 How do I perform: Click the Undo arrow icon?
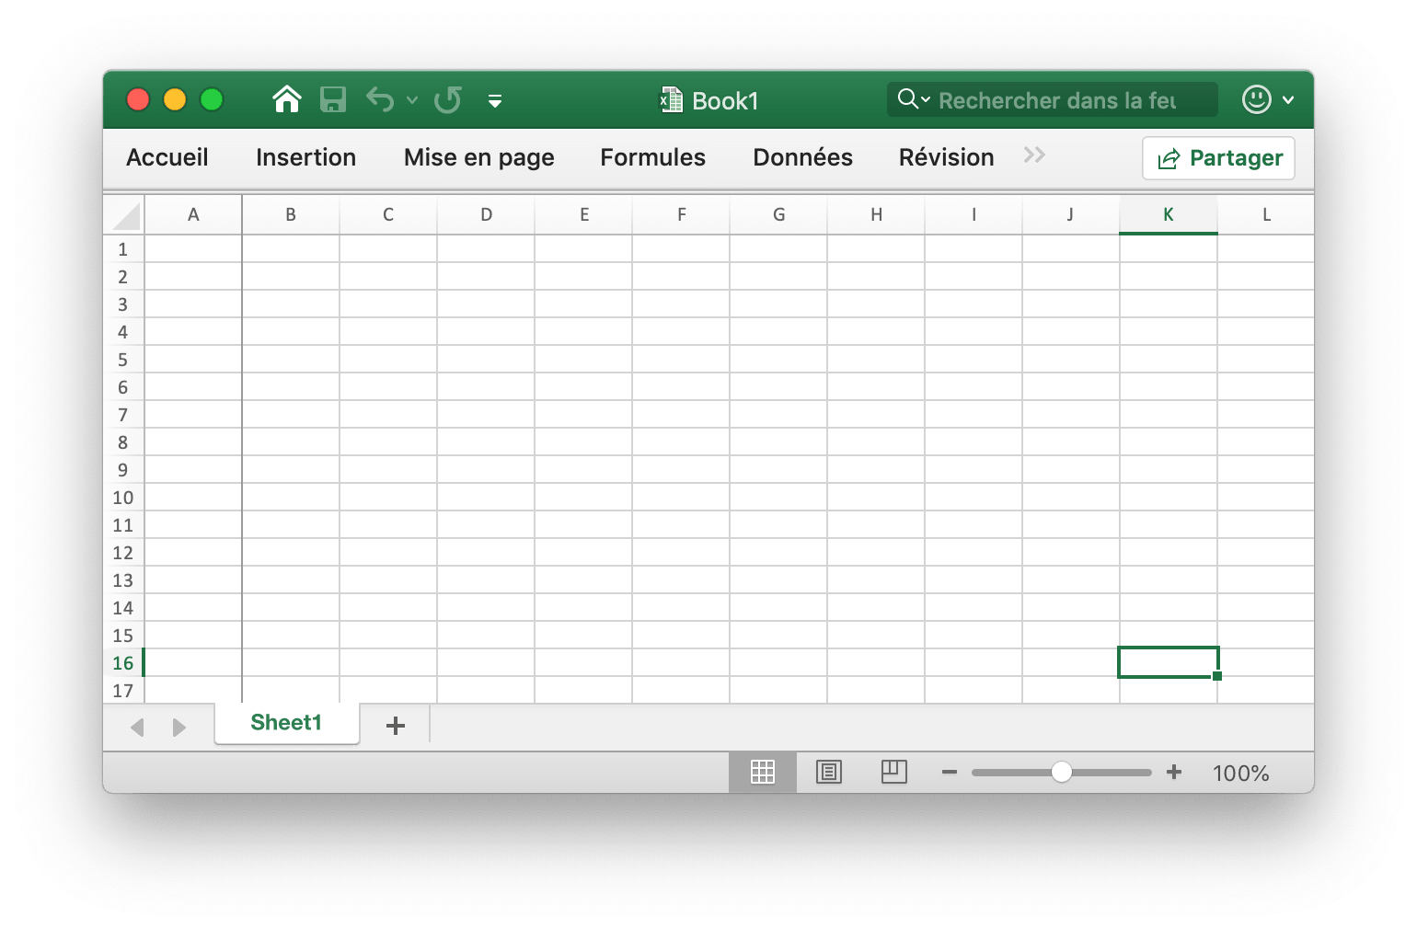[x=379, y=99]
